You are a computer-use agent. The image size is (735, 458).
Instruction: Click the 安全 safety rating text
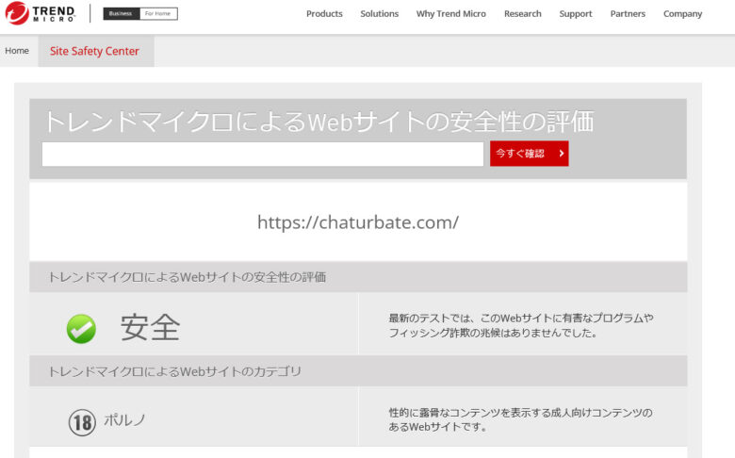(150, 327)
